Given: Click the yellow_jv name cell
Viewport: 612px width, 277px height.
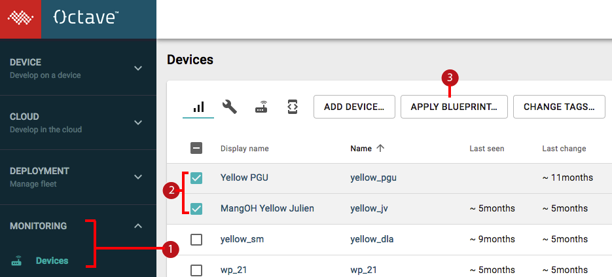Looking at the screenshot, I should tap(369, 209).
